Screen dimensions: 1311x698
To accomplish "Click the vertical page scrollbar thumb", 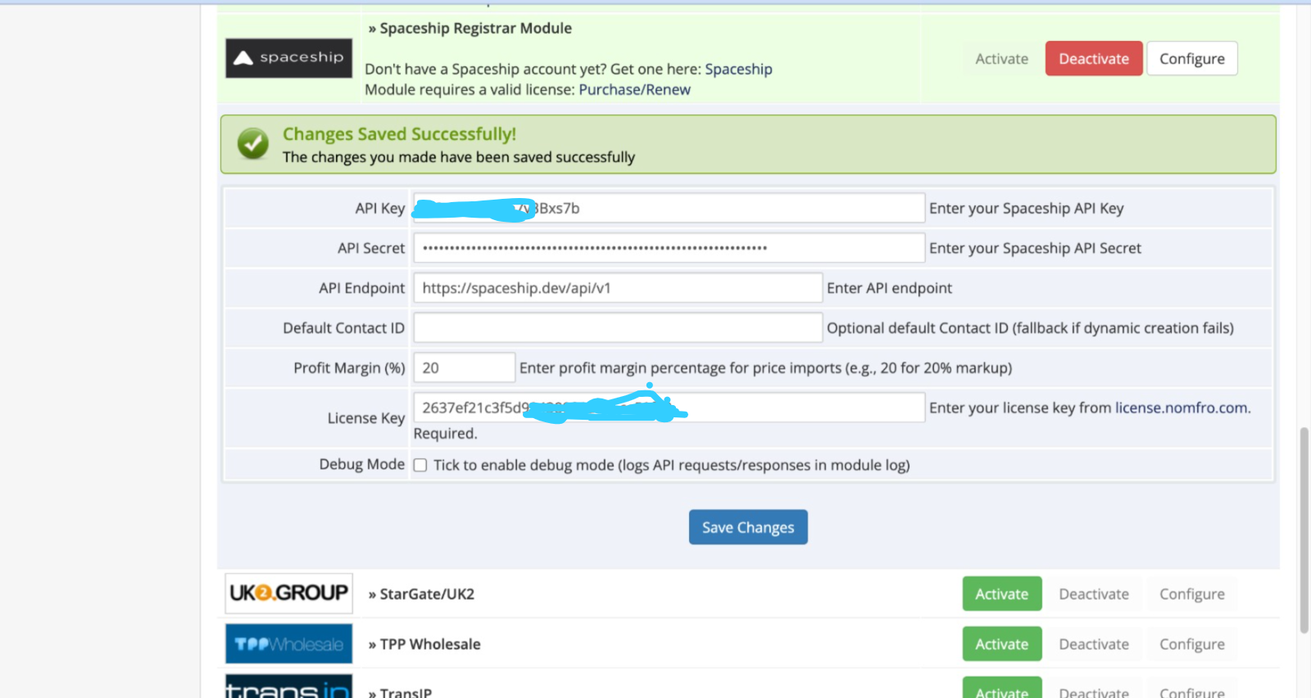I will click(1304, 529).
